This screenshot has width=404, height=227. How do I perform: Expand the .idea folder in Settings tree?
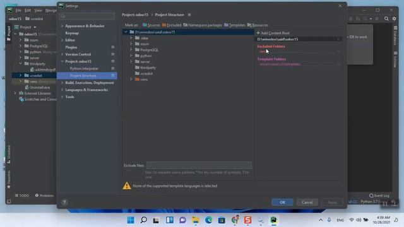131,38
